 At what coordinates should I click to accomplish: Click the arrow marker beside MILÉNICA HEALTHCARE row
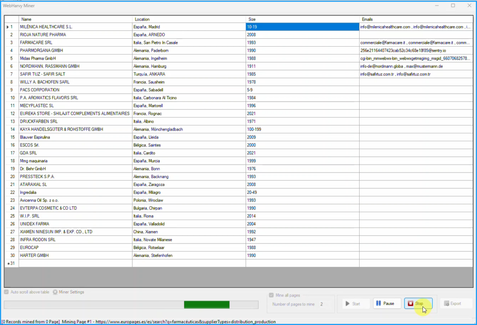pos(7,27)
